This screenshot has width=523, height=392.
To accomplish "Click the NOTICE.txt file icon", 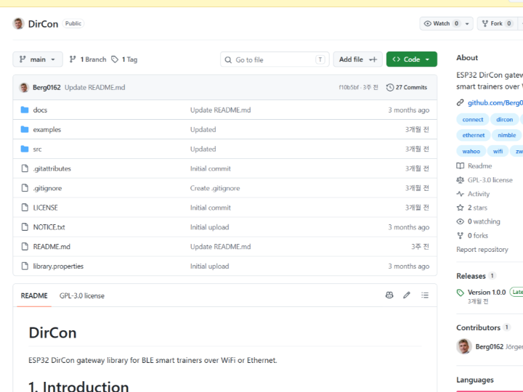I will [25, 227].
